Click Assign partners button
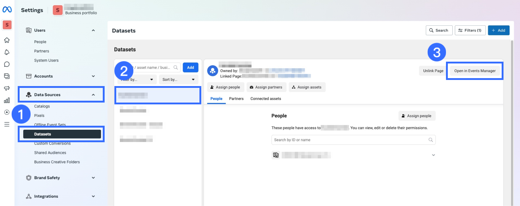Screen dimensions: 520x206 click(x=266, y=87)
